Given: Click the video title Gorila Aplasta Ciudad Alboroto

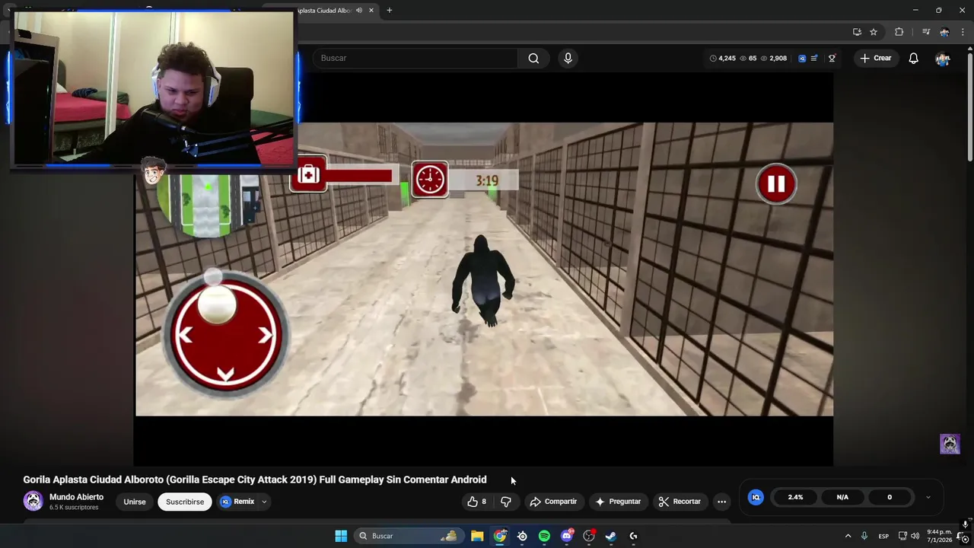Looking at the screenshot, I should pyautogui.click(x=255, y=479).
